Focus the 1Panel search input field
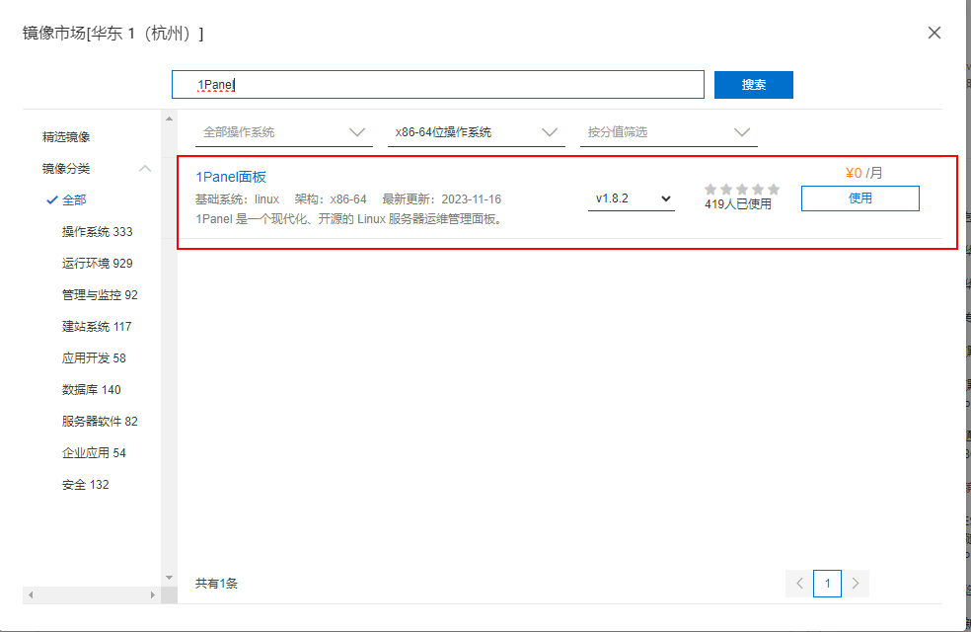This screenshot has width=971, height=632. click(437, 85)
